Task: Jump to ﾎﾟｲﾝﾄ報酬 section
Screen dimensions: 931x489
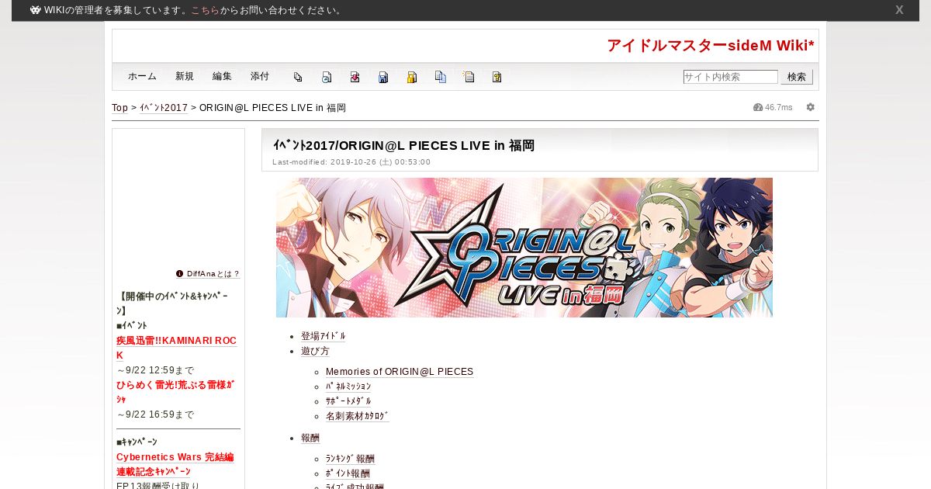Action: (348, 473)
